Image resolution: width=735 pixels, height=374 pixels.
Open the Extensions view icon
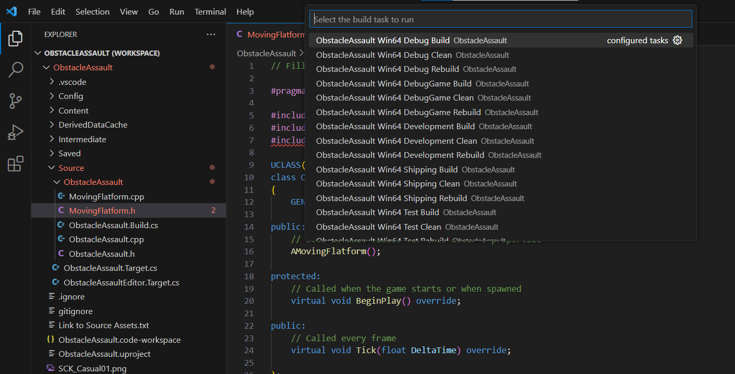(x=16, y=164)
